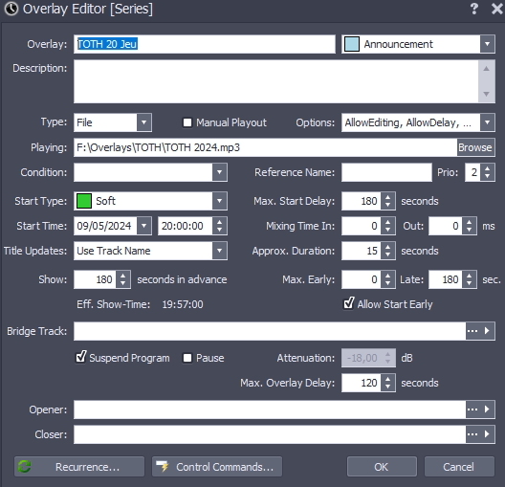The height and width of the screenshot is (487, 505).
Task: Click the green Soft start type swatch
Action: 84,201
